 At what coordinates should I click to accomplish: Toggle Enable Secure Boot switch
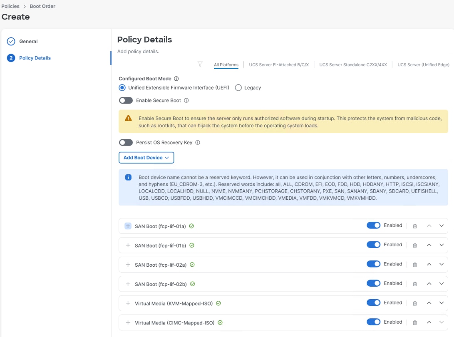click(126, 100)
